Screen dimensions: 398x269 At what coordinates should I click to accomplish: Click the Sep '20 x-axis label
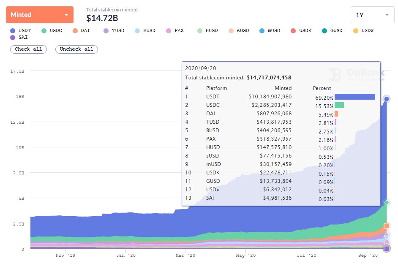368,255
